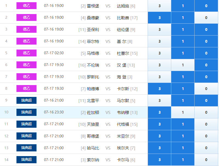Toggle option 3 for 桑德豪 vs 比勒费

tap(159, 18)
